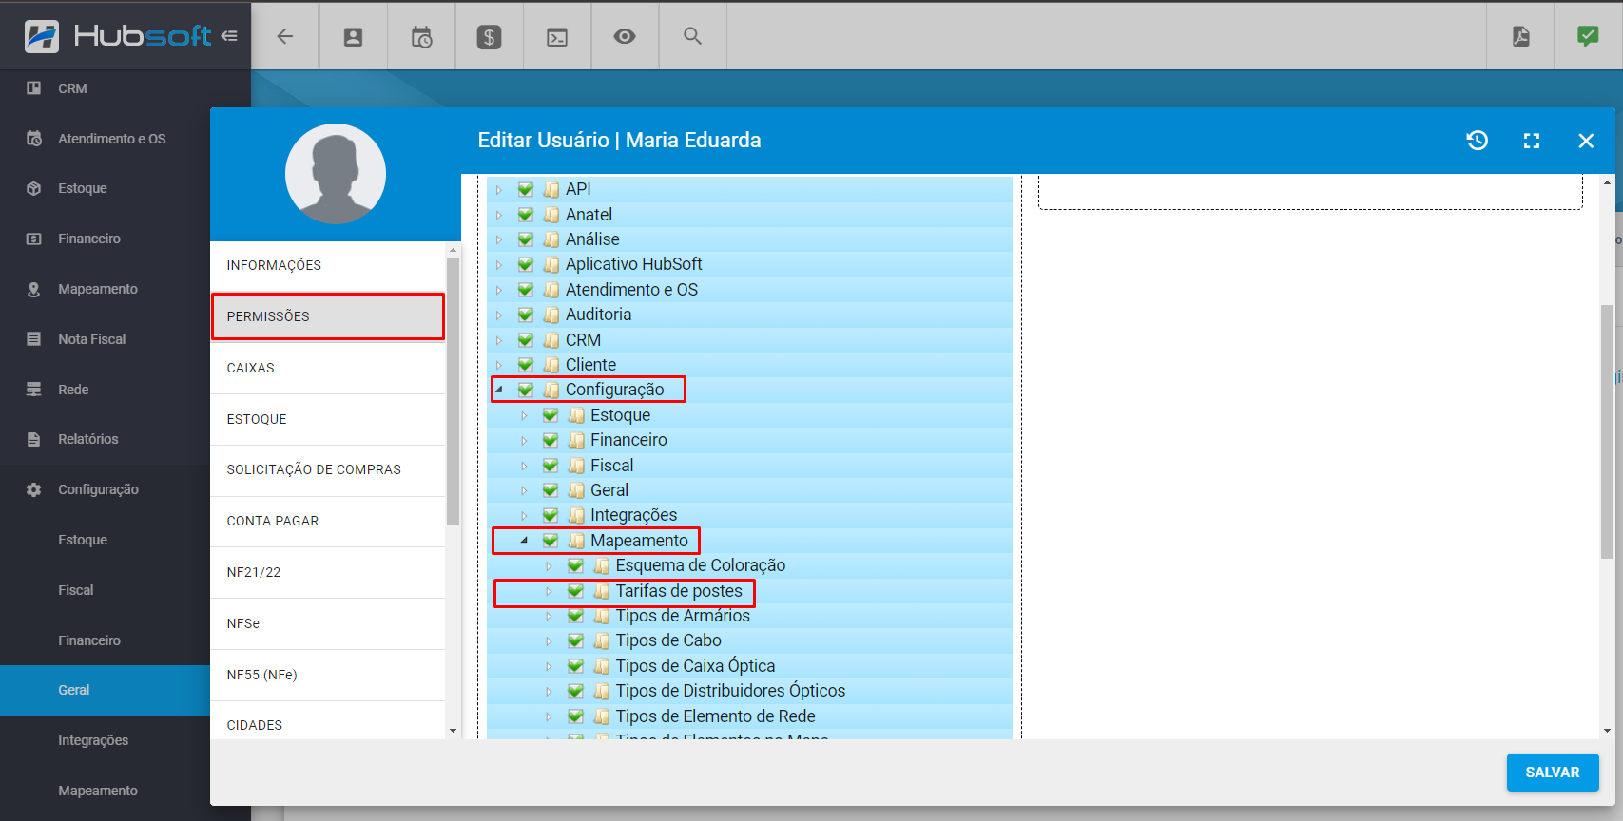Open the SOLICITAÇÃO DE COMPRAS tab
Viewport: 1623px width, 821px height.
[328, 469]
